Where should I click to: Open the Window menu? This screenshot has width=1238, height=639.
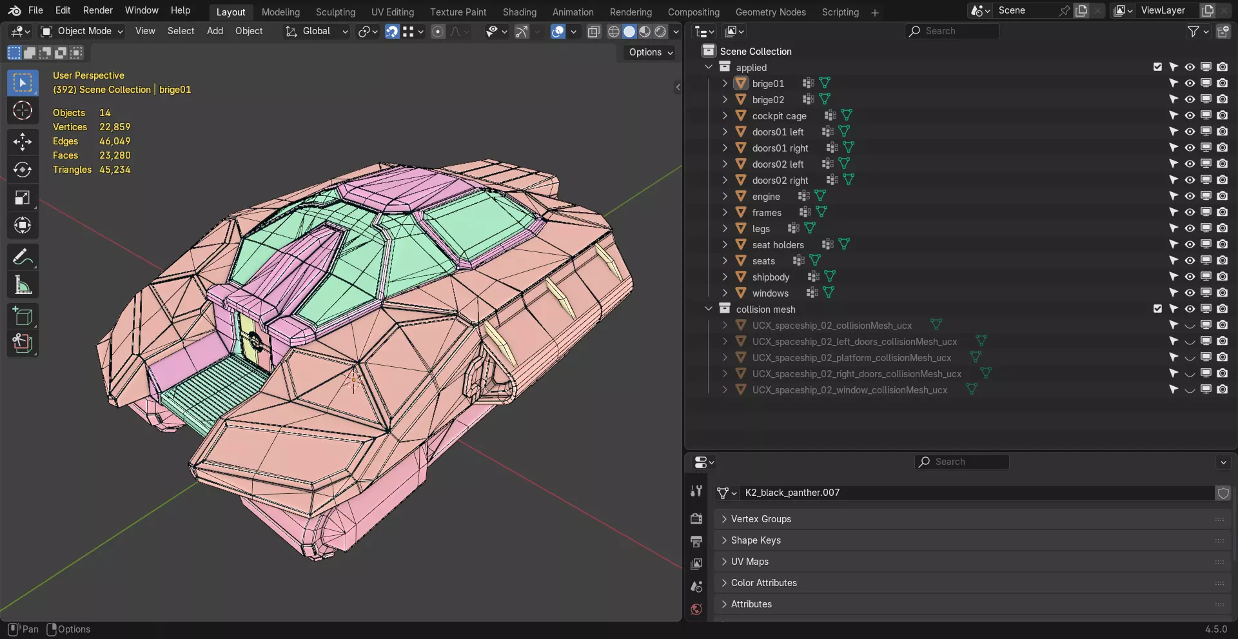coord(141,10)
